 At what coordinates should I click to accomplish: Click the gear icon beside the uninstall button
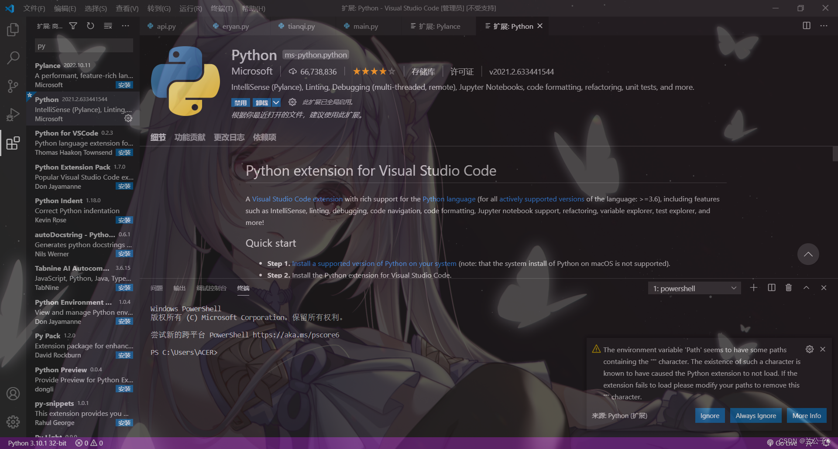point(292,102)
